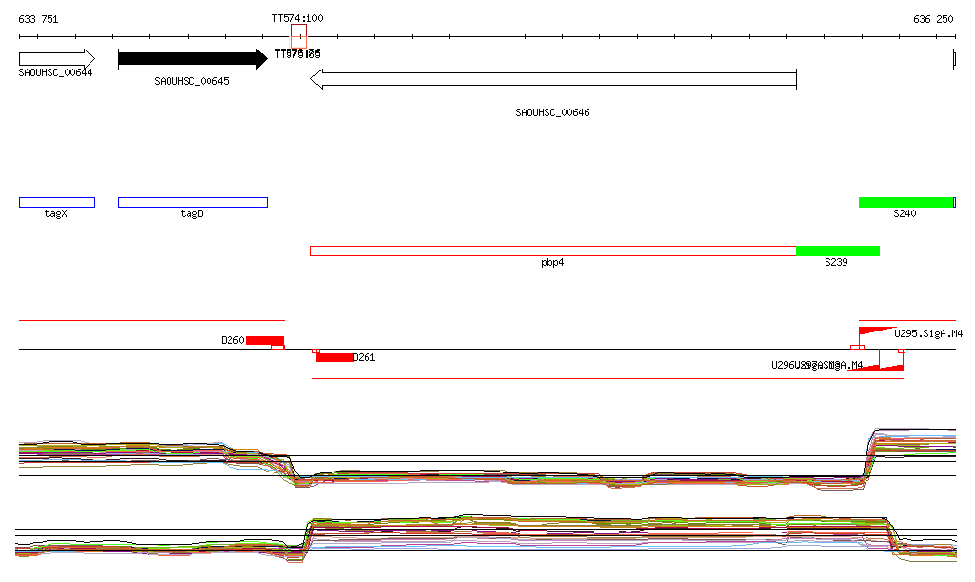Select the tagD blue outlined box
Screen dimensions: 975x582
[192, 202]
